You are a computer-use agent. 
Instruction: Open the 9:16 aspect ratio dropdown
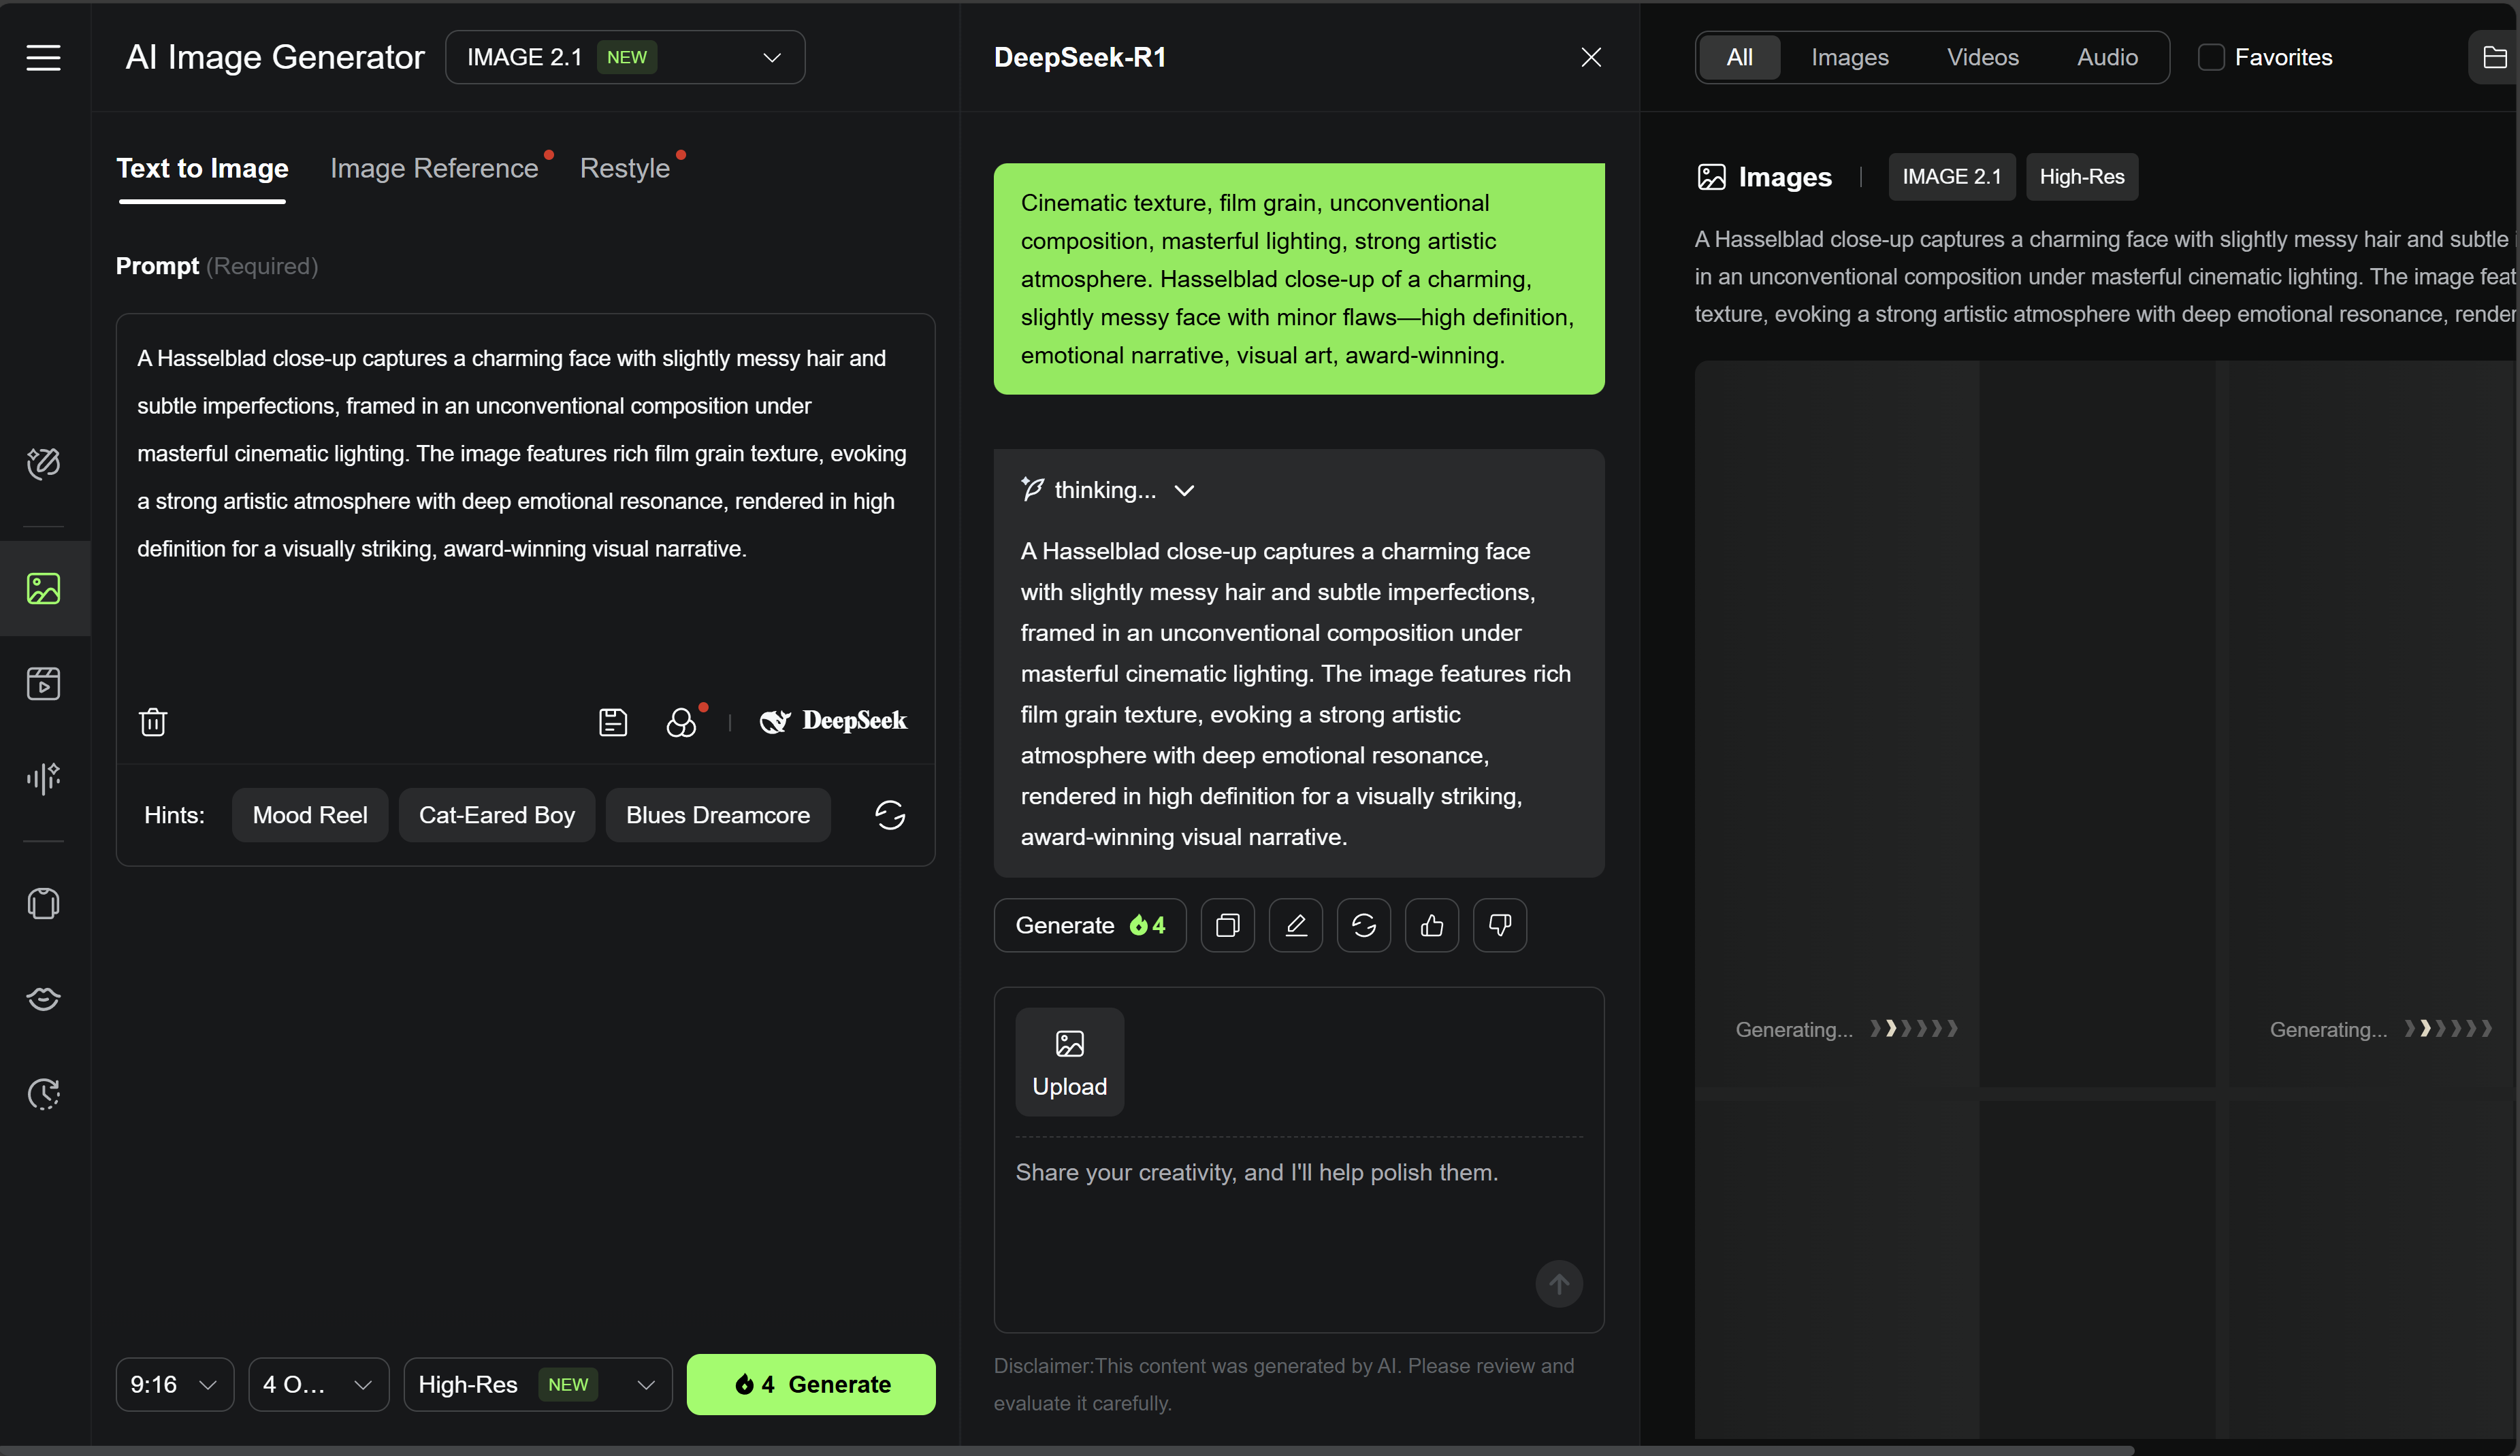174,1384
